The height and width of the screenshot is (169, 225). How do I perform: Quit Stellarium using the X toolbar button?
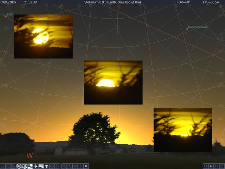coord(86,166)
